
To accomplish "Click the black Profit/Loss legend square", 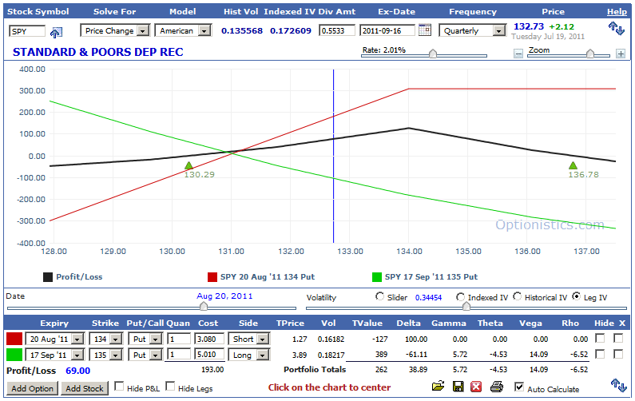I will point(48,277).
